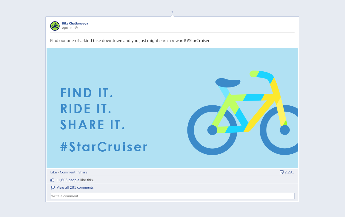The image size is (345, 217).
Task: Open the 2,231 shares count
Action: (289, 172)
